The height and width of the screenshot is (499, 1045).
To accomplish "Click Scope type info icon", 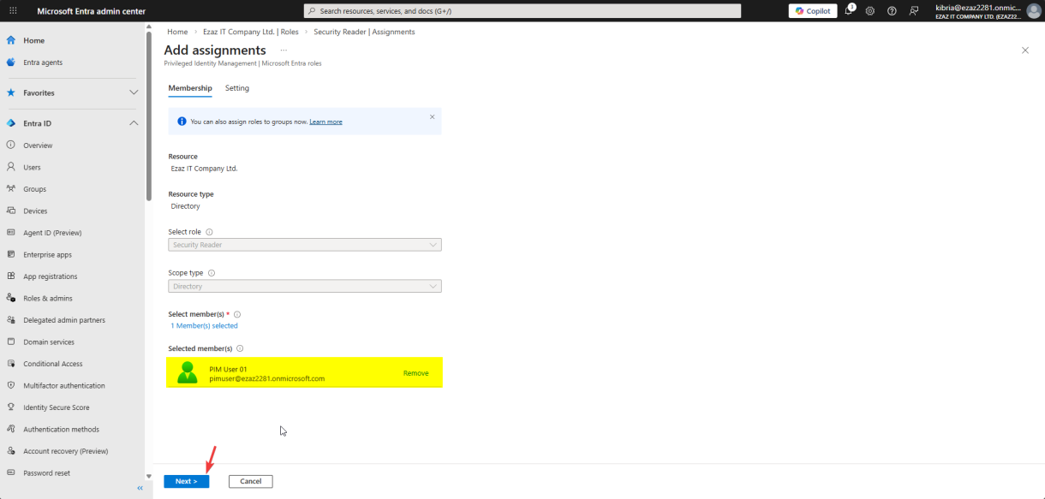I will 212,273.
